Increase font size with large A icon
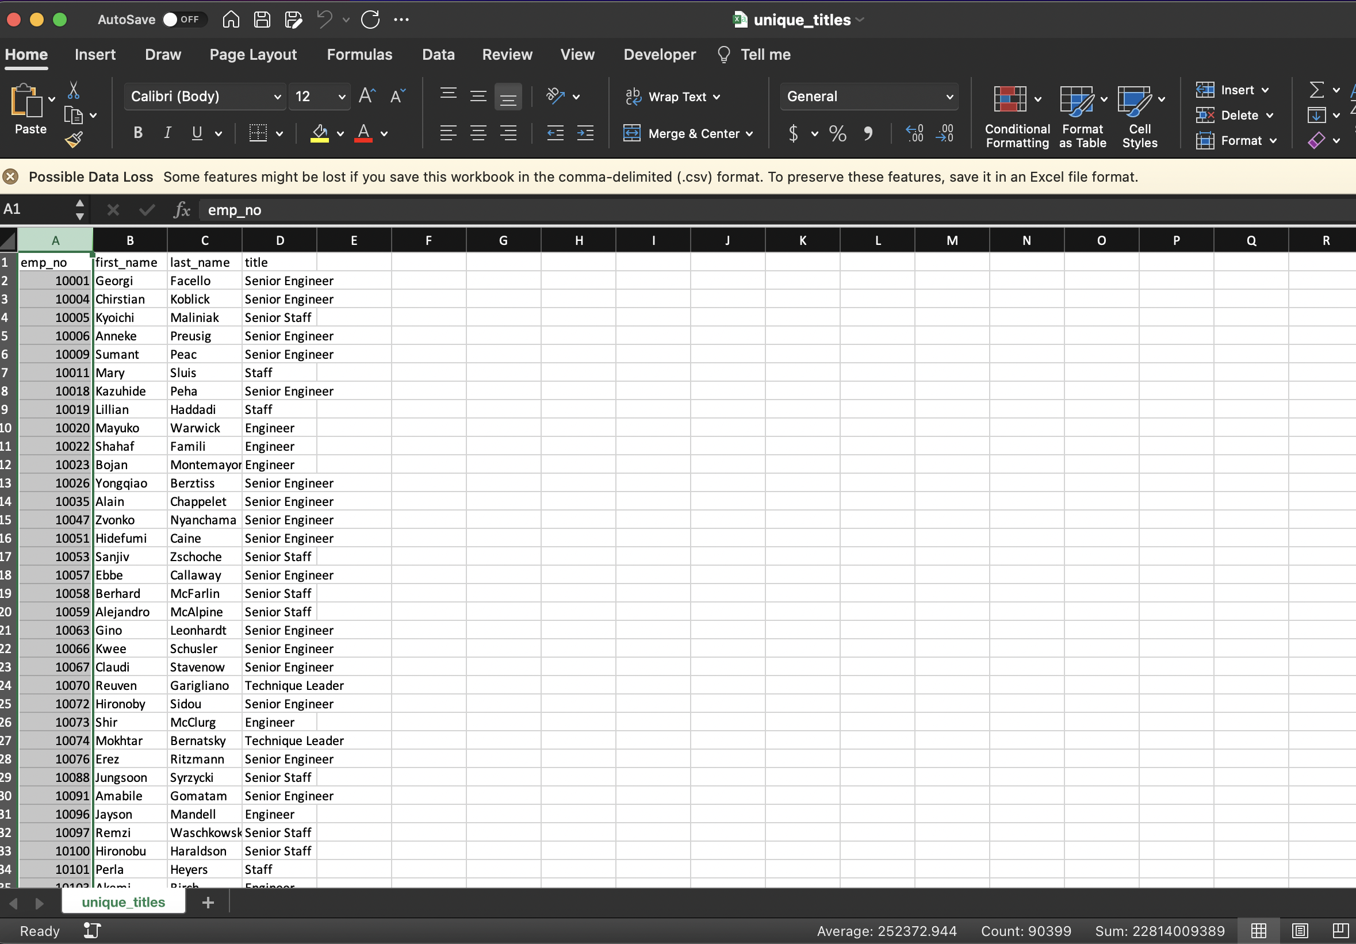The image size is (1356, 944). (367, 95)
